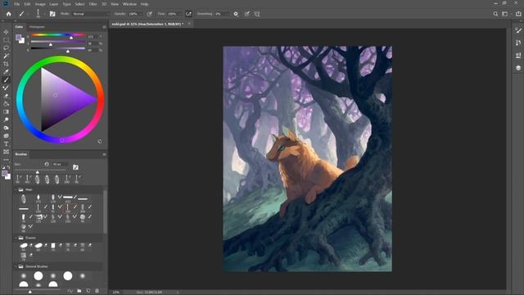Open the Filter menu
524x295 pixels.
93,4
